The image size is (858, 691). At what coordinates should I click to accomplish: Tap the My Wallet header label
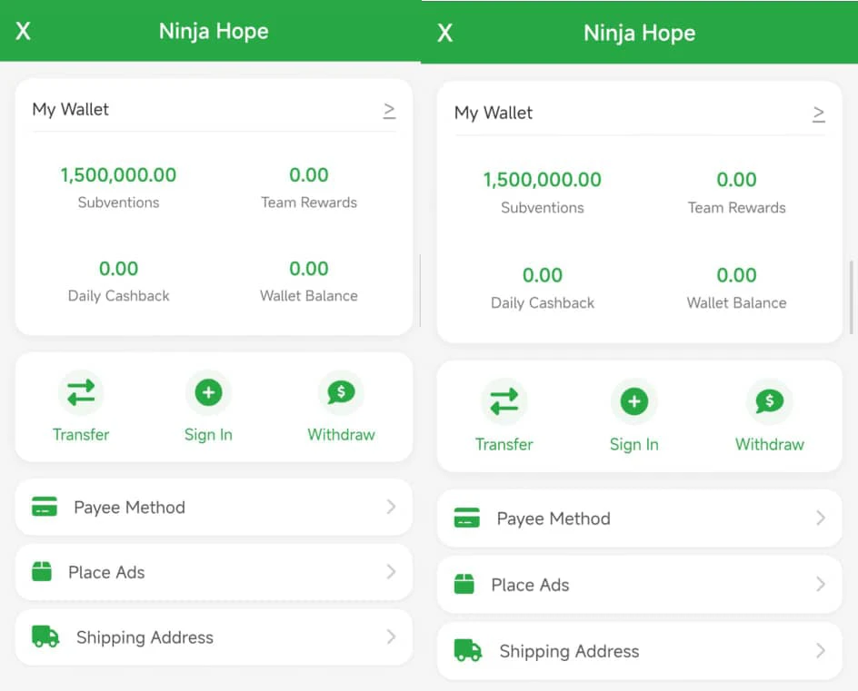pyautogui.click(x=70, y=109)
